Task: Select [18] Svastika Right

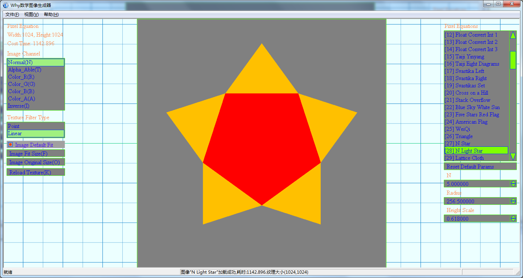Action: 476,78
